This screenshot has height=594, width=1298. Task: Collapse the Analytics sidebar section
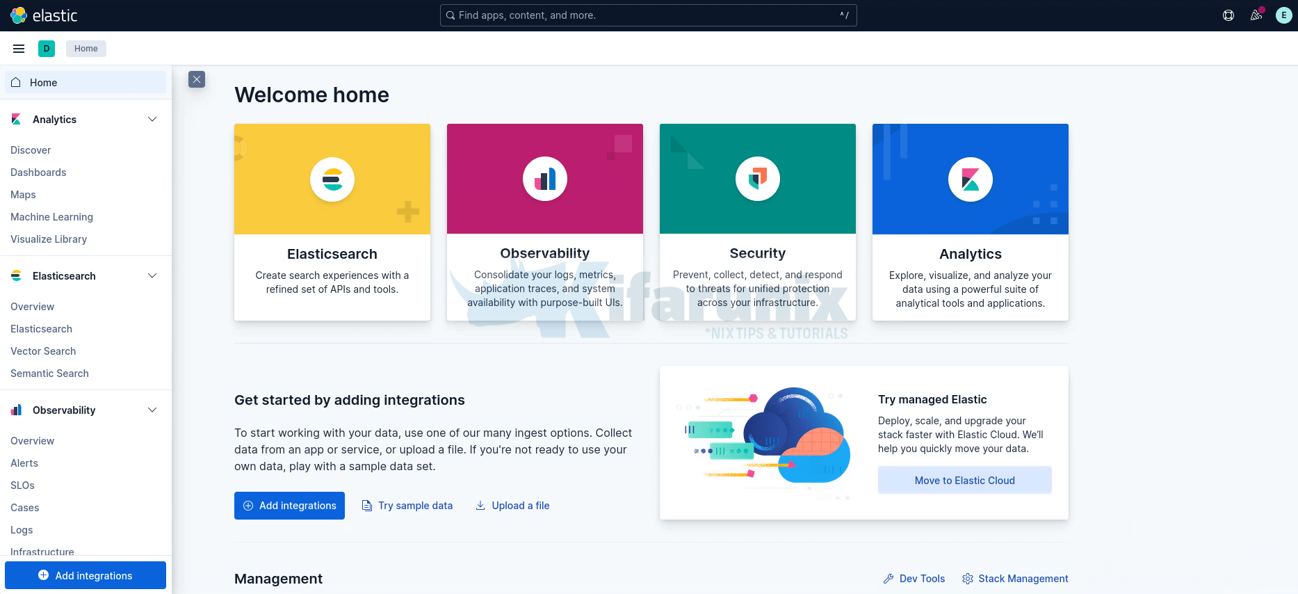pos(152,120)
